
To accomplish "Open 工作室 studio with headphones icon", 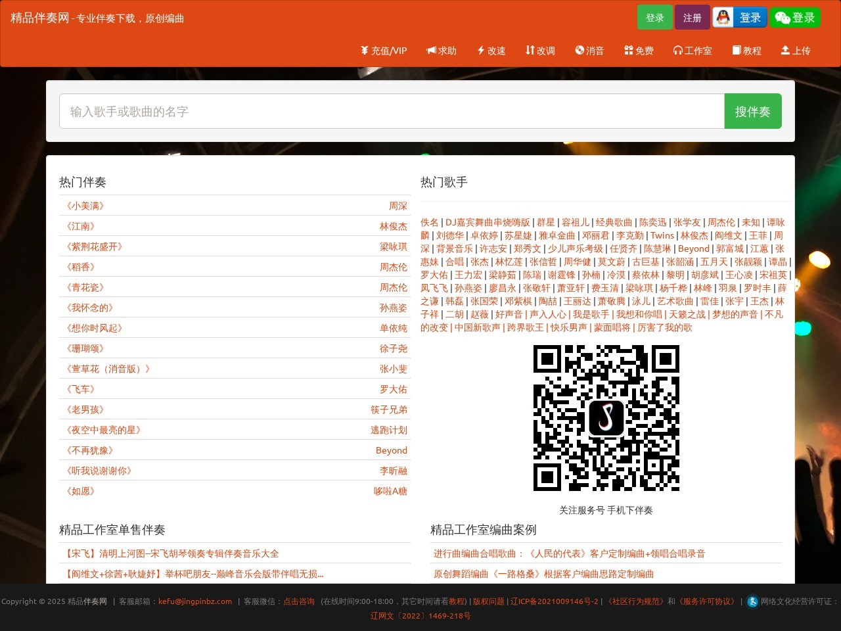I will 693,51.
